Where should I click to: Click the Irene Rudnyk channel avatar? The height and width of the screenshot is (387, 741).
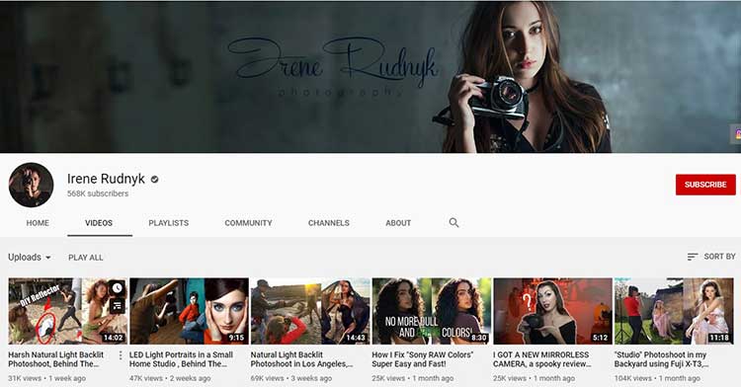pos(32,185)
